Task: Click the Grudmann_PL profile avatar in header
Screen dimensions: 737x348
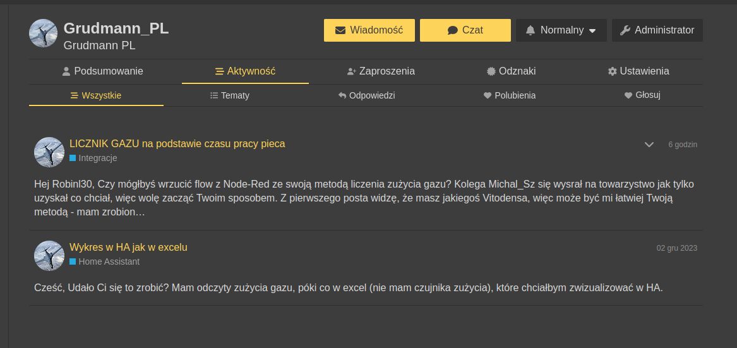Action: 44,33
